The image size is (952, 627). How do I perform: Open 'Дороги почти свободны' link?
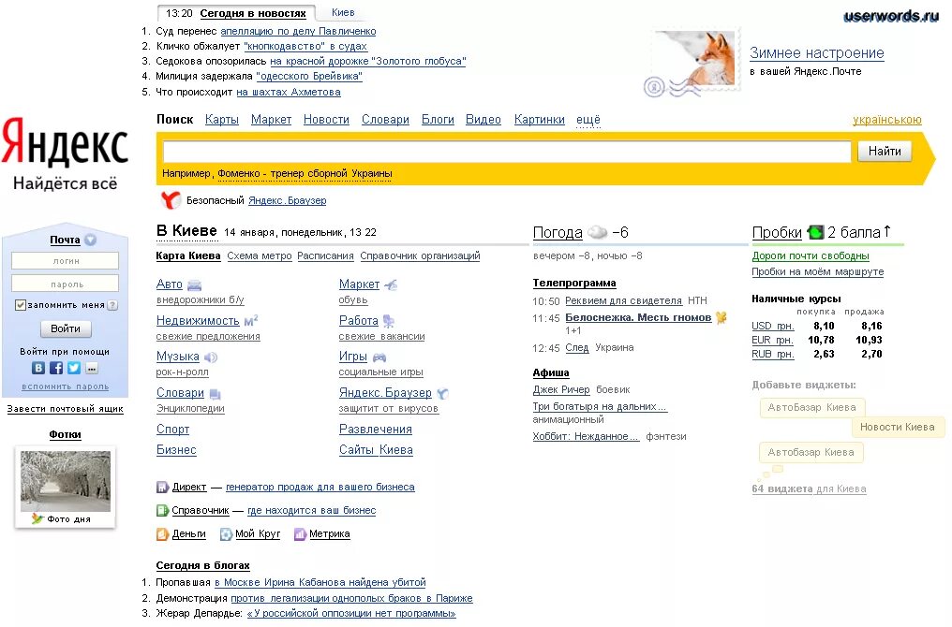(x=811, y=255)
